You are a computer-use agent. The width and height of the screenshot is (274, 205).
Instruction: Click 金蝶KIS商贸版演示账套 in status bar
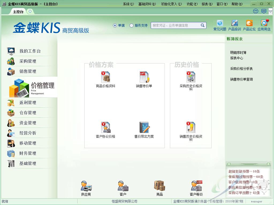(x=190, y=201)
